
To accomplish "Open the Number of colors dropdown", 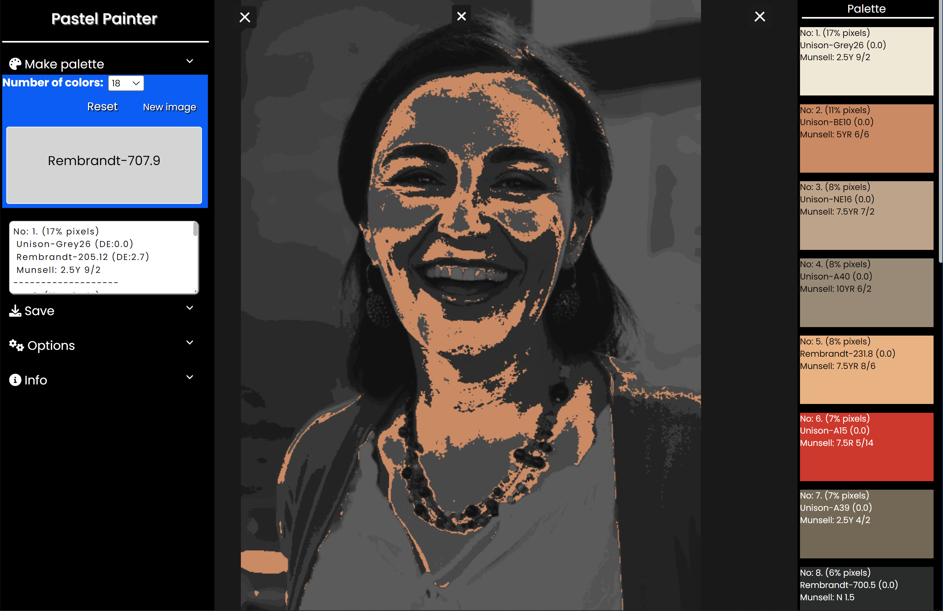I will tap(126, 83).
